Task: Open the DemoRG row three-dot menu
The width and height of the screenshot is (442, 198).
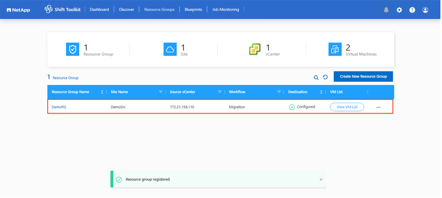Action: pyautogui.click(x=378, y=107)
